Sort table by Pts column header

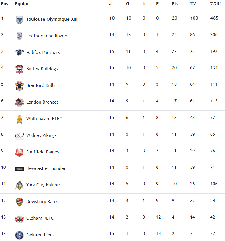175,4
